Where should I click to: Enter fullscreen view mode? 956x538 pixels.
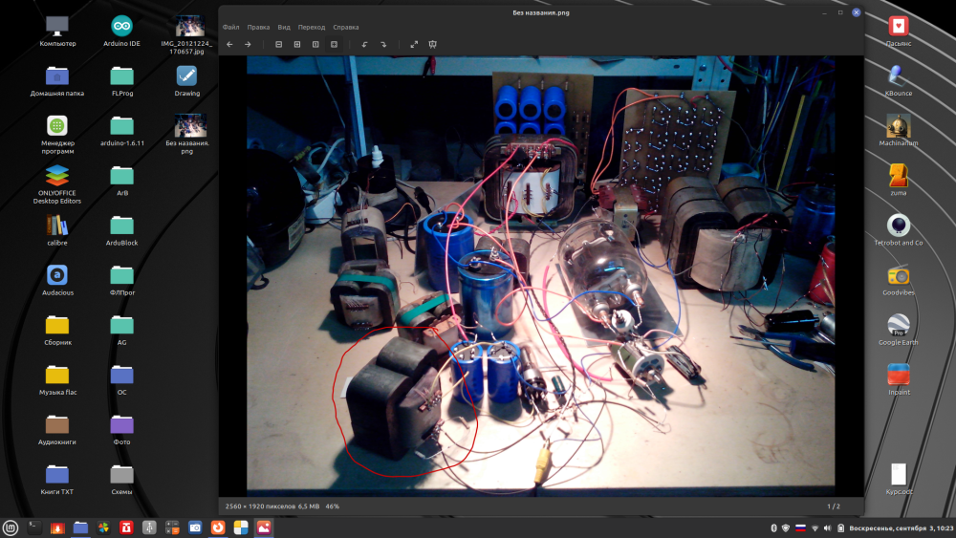[x=414, y=44]
